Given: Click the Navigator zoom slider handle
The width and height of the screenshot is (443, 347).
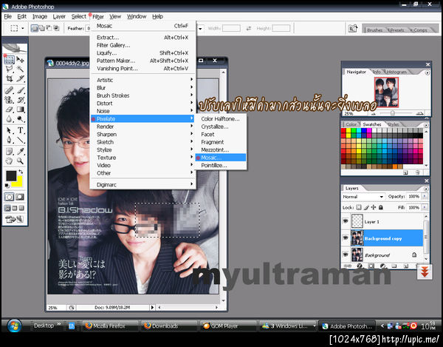Looking at the screenshot, I should (x=393, y=113).
